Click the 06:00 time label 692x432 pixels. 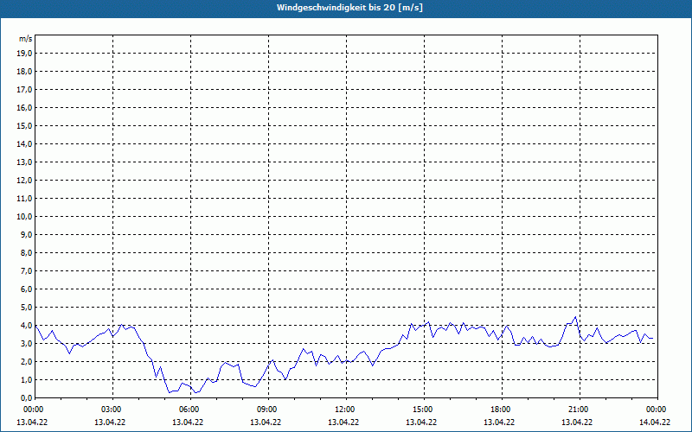click(190, 410)
